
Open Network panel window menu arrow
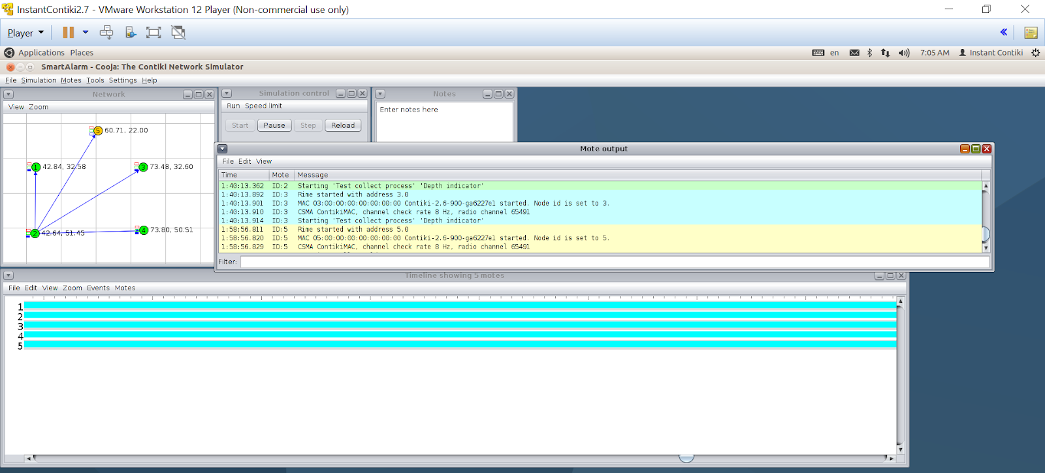8,95
